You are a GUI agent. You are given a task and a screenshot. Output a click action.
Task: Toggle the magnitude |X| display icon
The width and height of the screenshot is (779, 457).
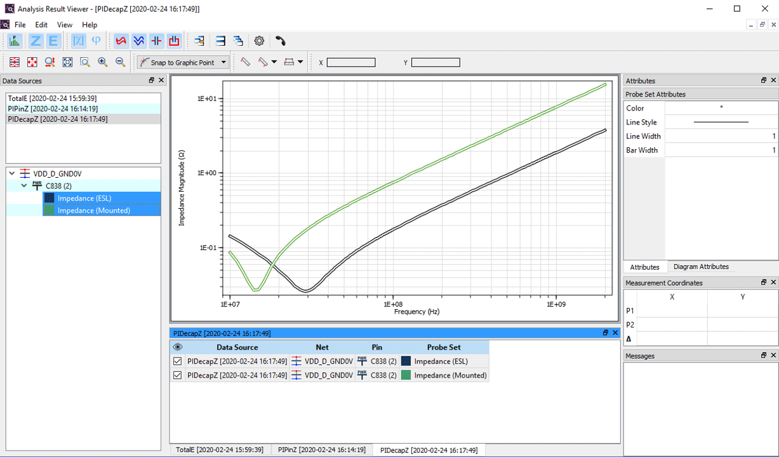pos(78,41)
